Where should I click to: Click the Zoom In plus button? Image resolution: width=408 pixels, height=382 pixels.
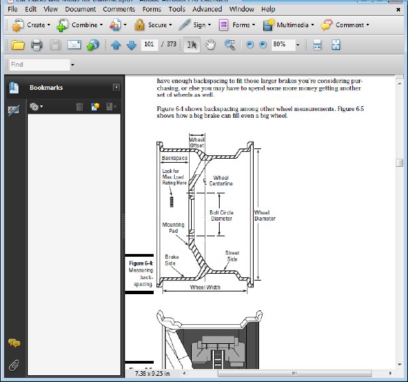tap(262, 44)
